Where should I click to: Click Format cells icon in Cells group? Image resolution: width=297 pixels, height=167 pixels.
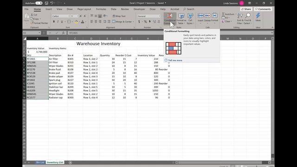(x=214, y=15)
